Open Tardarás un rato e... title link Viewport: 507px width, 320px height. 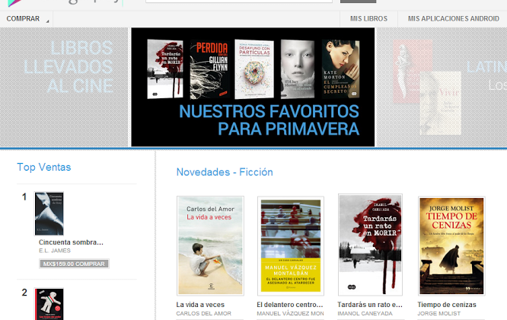click(x=370, y=305)
